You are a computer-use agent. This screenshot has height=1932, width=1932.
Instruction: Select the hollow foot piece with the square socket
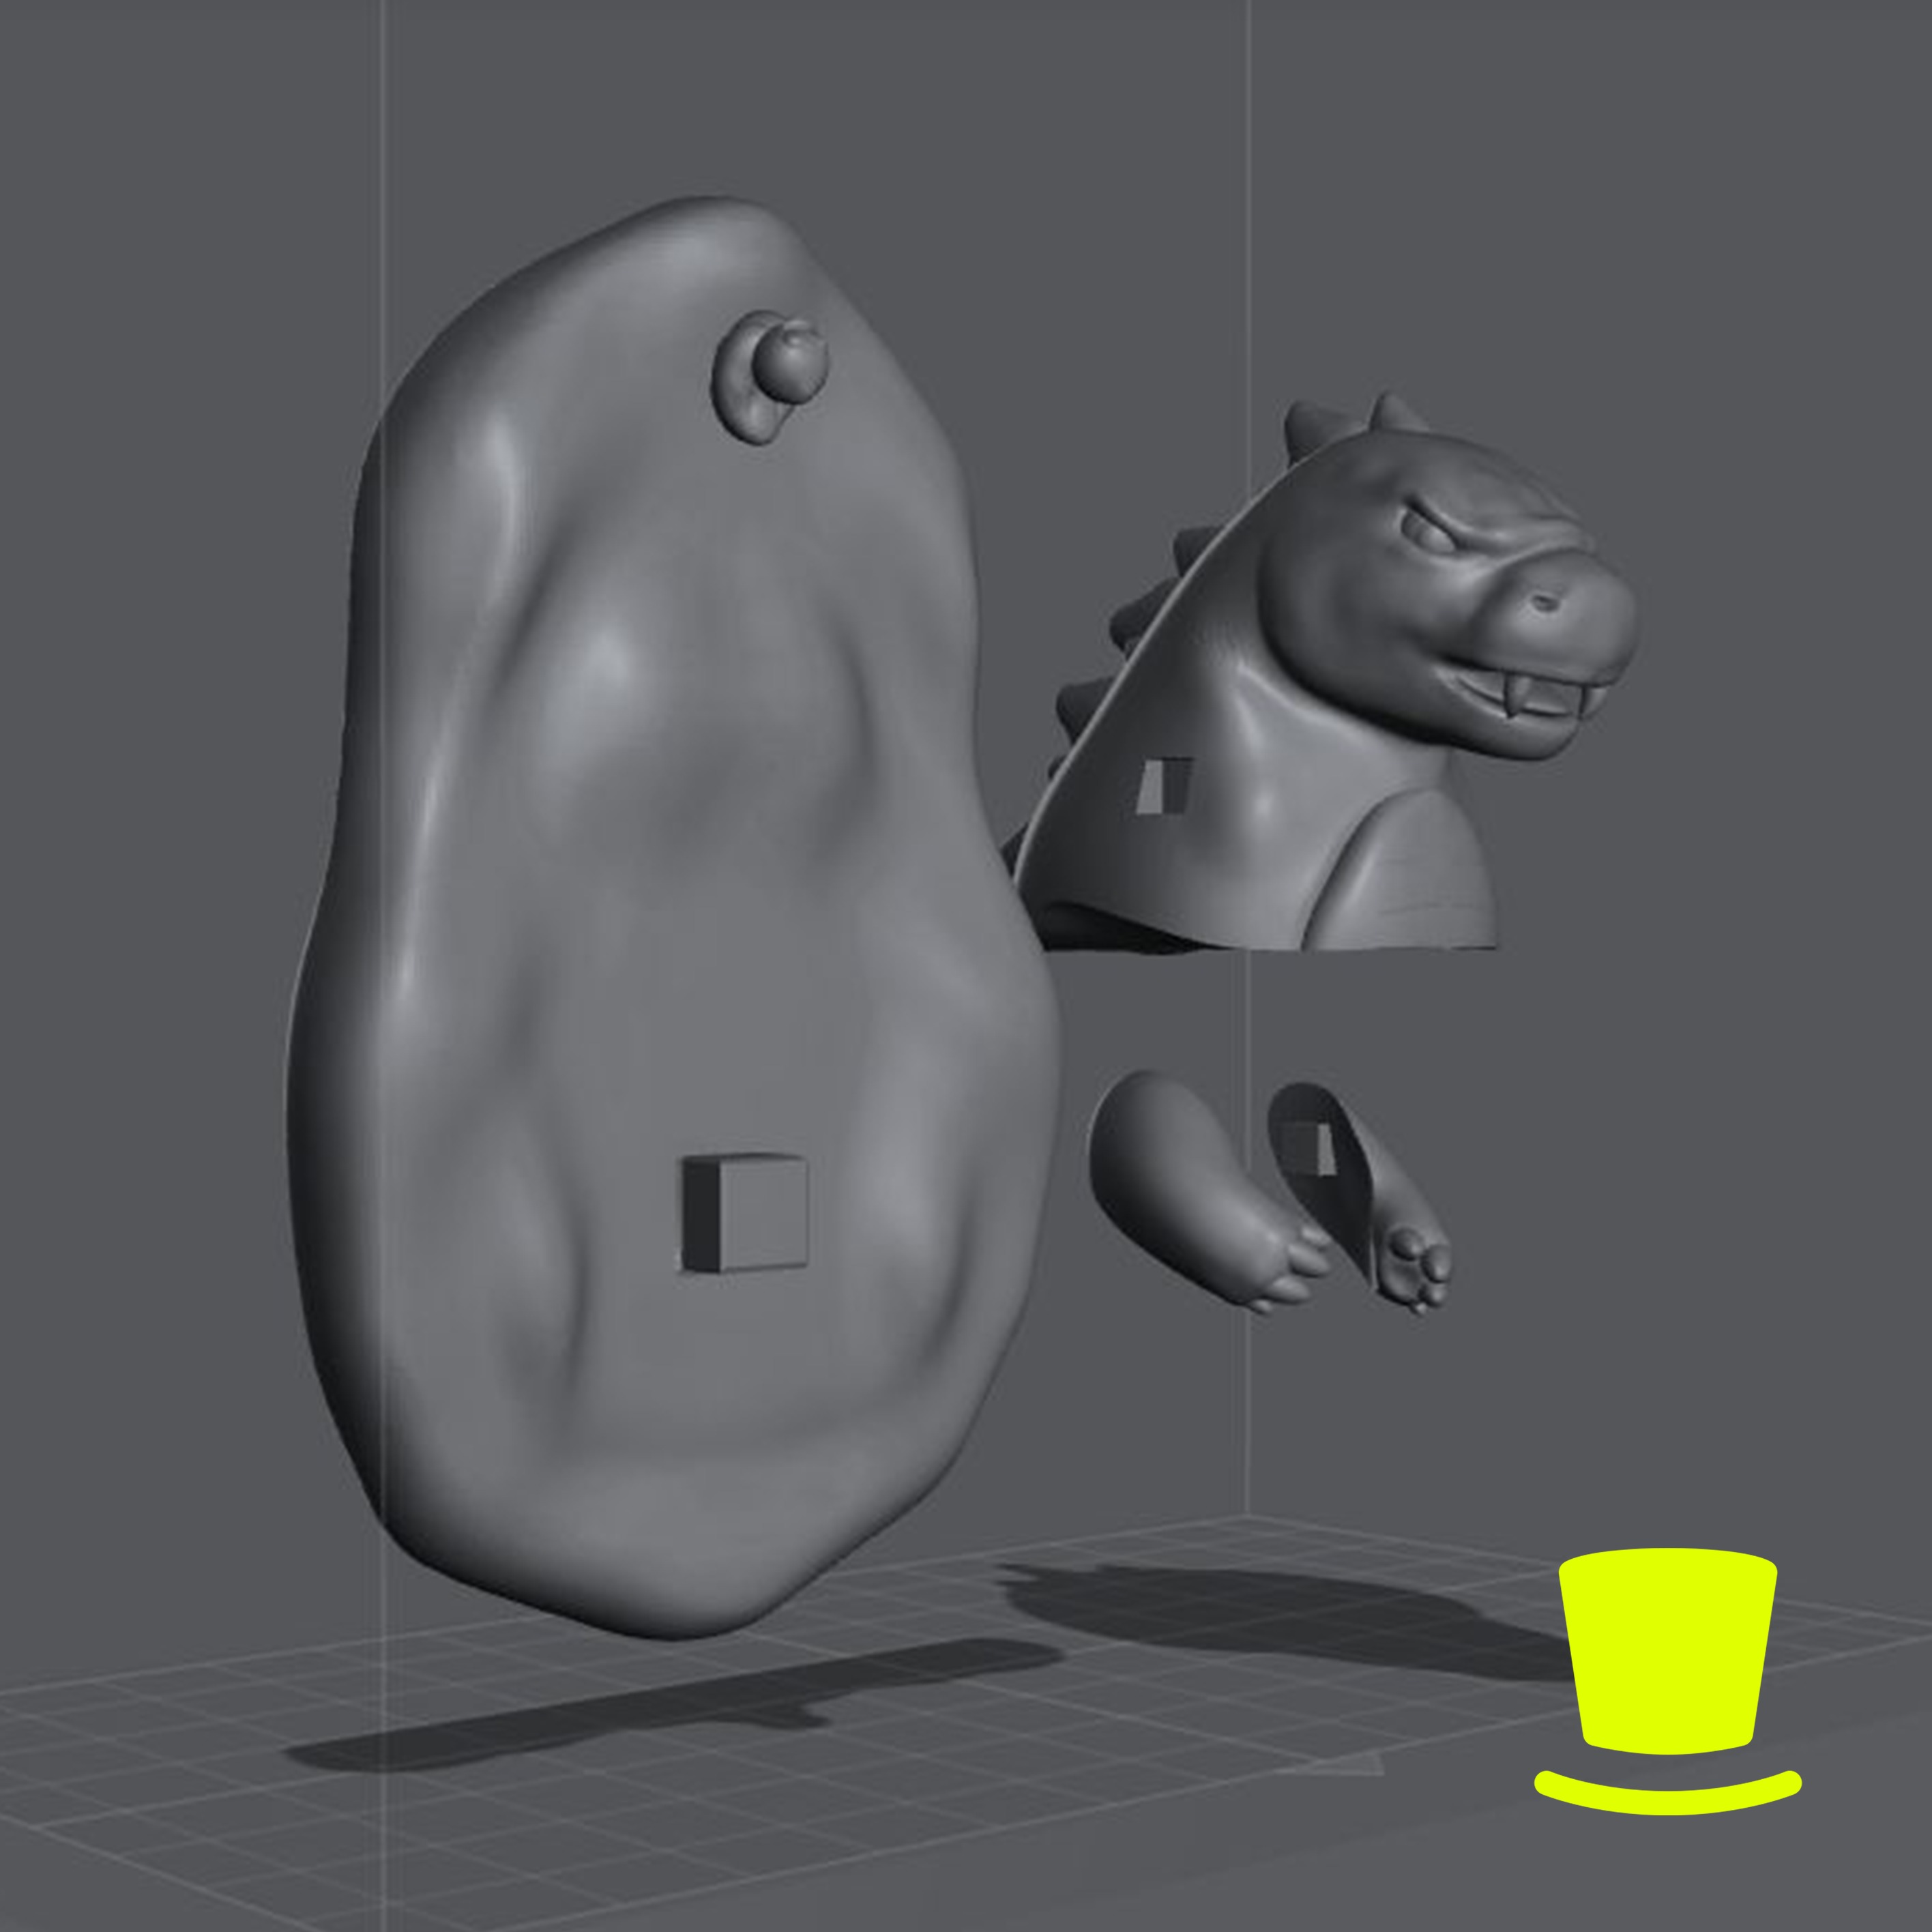pyautogui.click(x=1360, y=1197)
